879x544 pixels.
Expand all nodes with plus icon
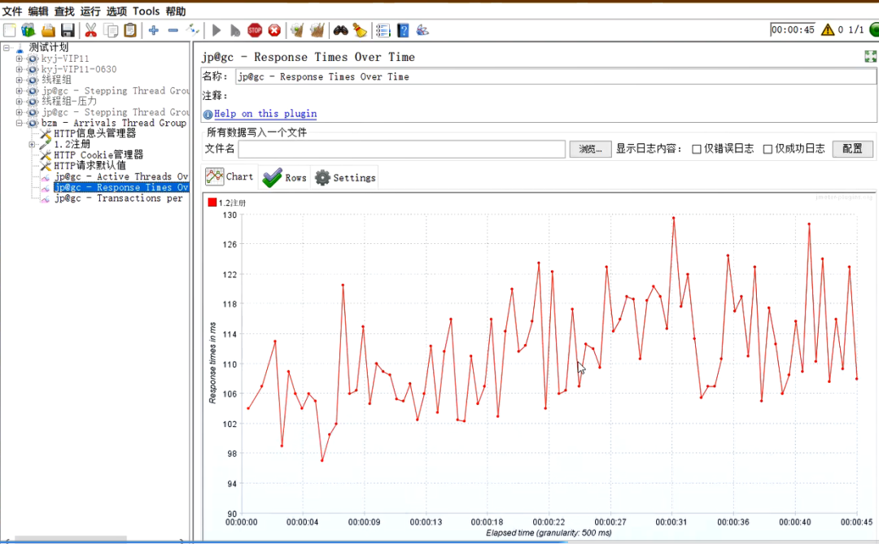click(x=154, y=30)
